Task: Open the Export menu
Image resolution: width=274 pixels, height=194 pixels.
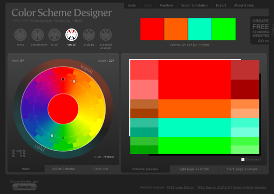Action: click(x=221, y=5)
